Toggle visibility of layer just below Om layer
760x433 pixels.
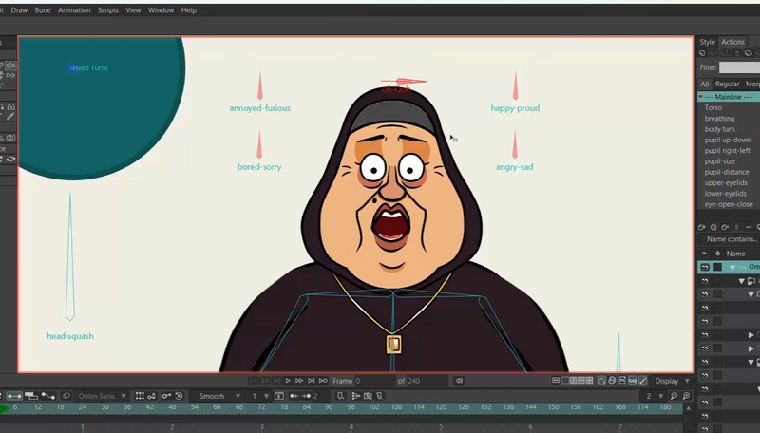[x=705, y=281]
